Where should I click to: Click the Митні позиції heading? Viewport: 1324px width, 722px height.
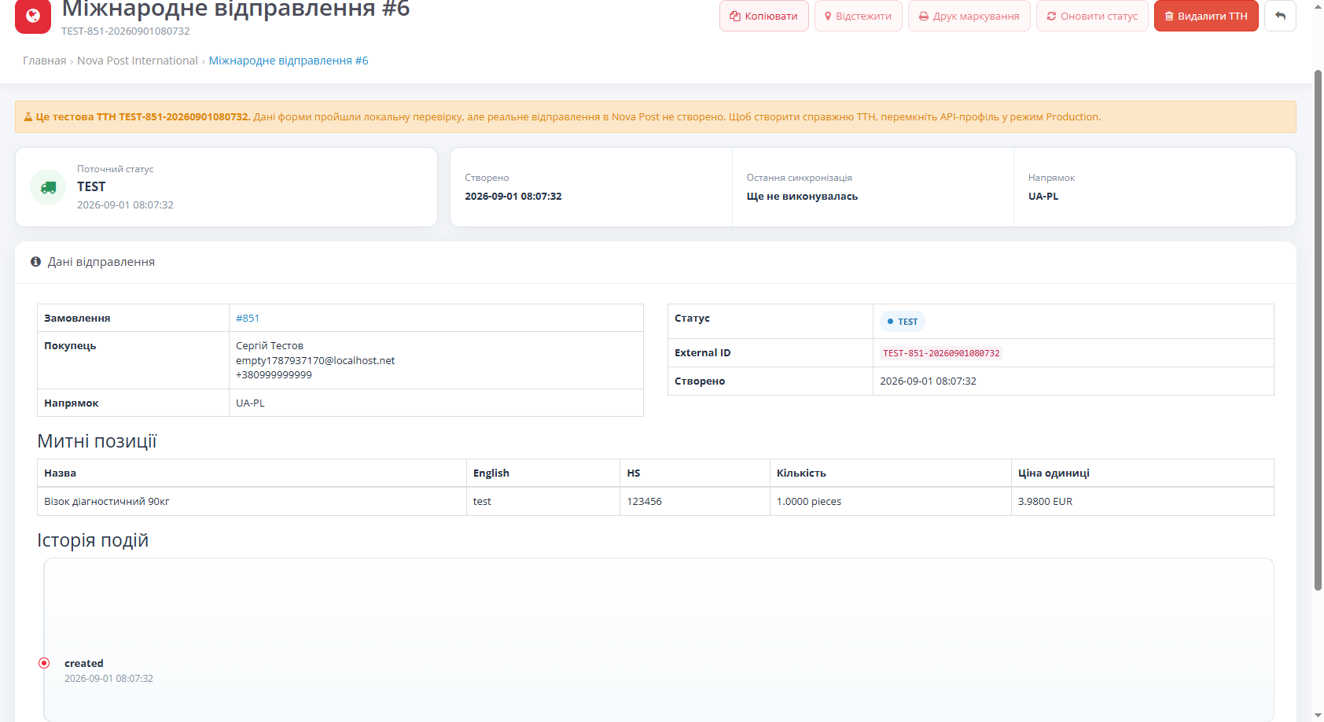pyautogui.click(x=97, y=441)
